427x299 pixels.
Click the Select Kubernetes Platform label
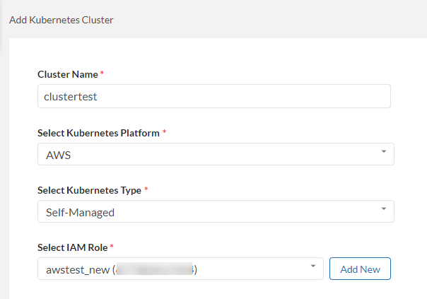[98, 133]
